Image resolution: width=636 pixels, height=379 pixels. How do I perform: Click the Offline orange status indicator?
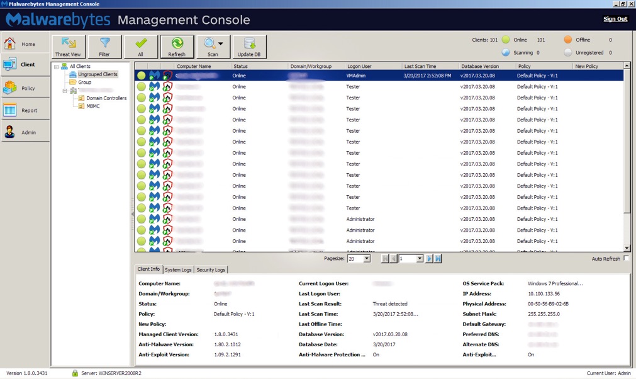click(568, 40)
